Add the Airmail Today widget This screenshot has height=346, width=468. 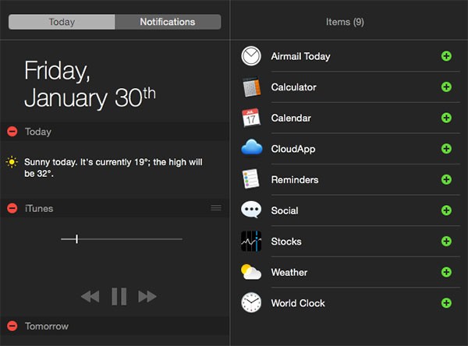446,56
